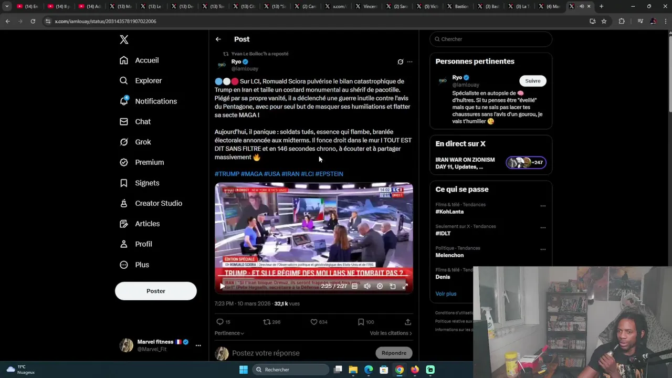Like the post heart 634
Screen dimensions: 672x378
click(x=314, y=322)
